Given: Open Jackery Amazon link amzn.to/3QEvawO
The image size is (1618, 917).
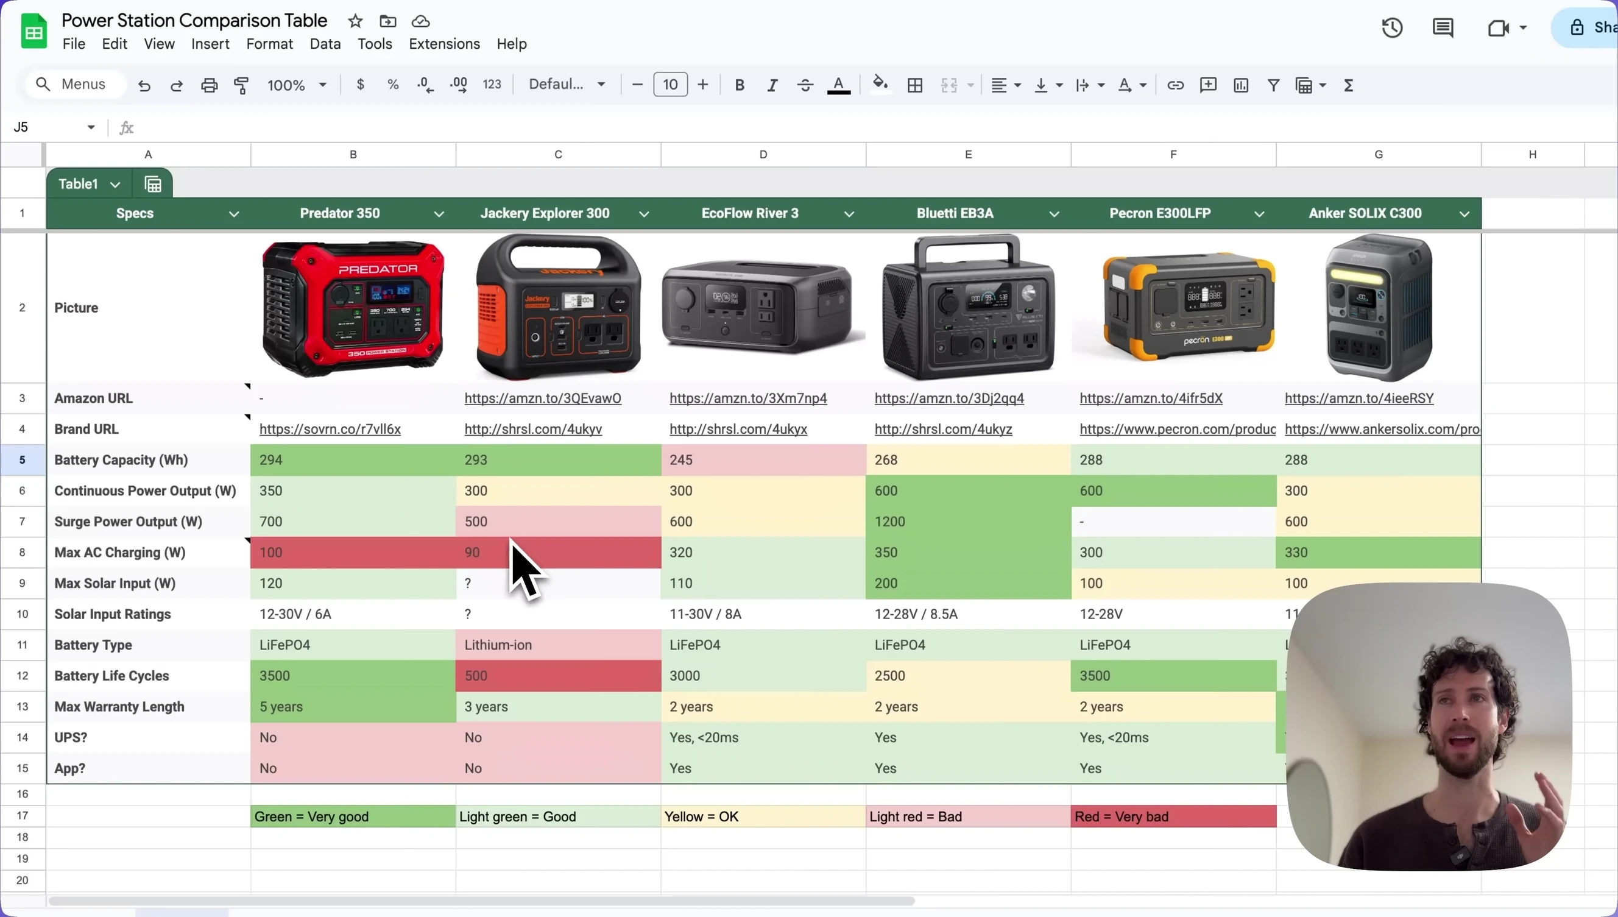Looking at the screenshot, I should (x=543, y=398).
